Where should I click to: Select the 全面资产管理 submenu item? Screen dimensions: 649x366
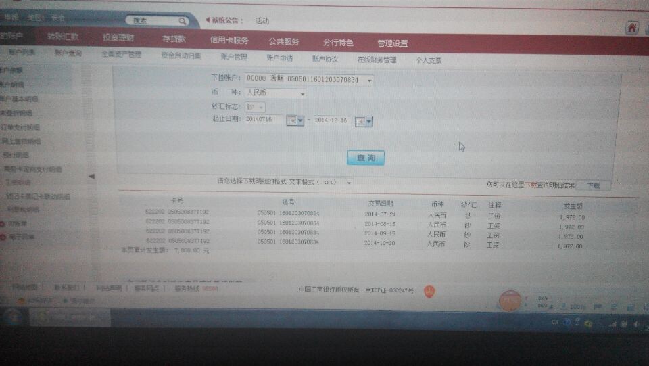pos(122,54)
